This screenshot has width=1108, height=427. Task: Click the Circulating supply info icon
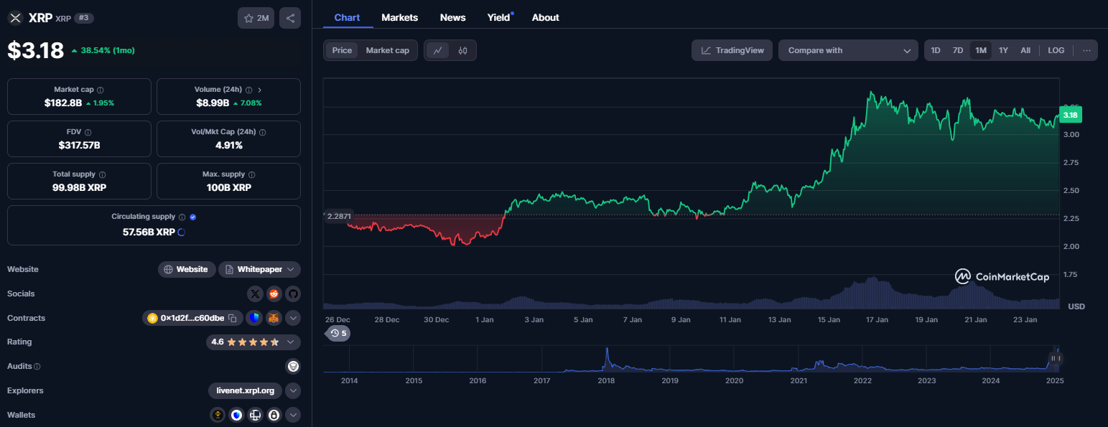point(182,217)
